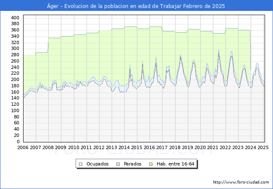Click the 60 y-axis value

16,123
